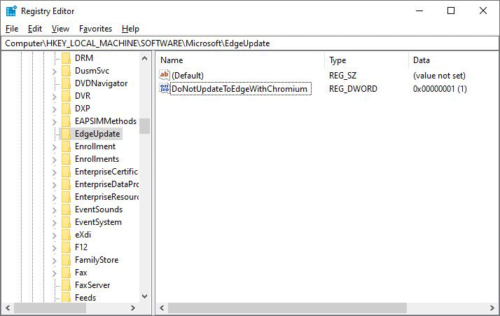Click the Fax folder icon
500x316 pixels.
pyautogui.click(x=66, y=273)
